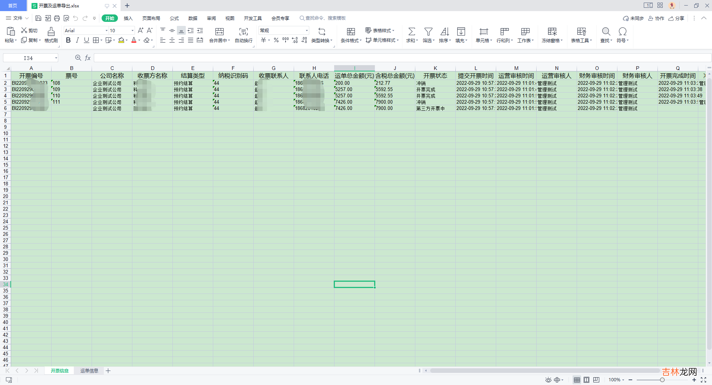Viewport: 712px width, 385px height.
Task: Click the Find (查找) magnifier icon
Action: point(606,32)
